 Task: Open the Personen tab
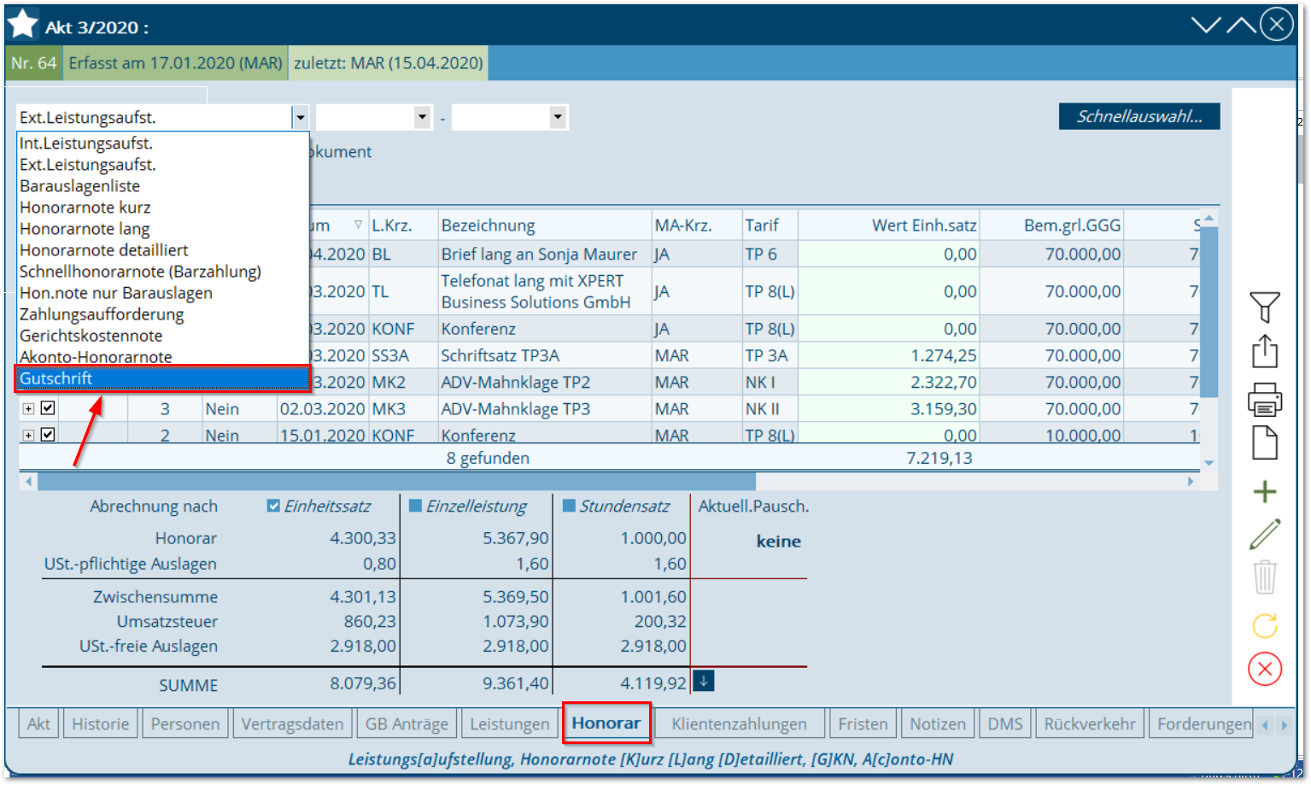[185, 723]
